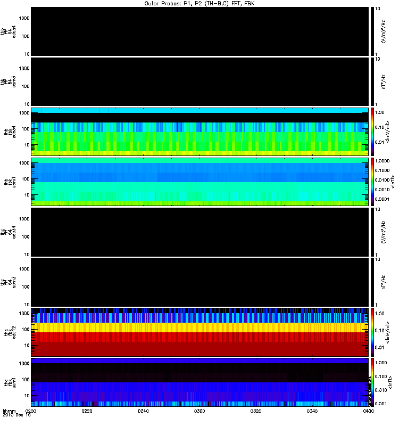Click the "0.0001" colorbar tick value
399x426 pixels.
point(382,199)
